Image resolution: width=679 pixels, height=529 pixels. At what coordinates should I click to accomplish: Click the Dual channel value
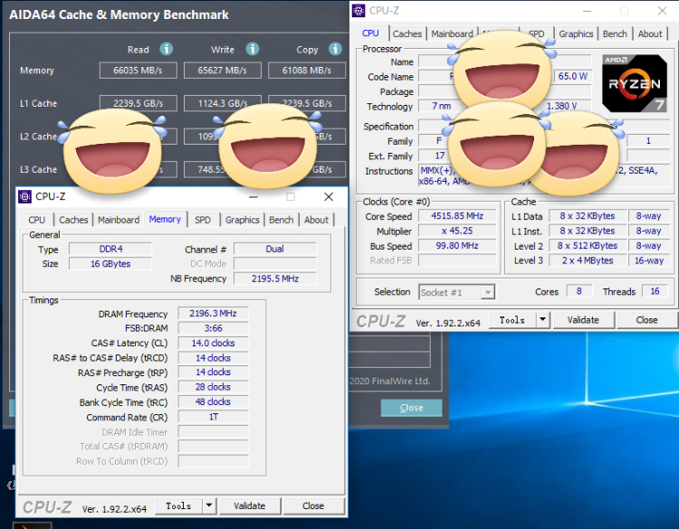pyautogui.click(x=275, y=250)
